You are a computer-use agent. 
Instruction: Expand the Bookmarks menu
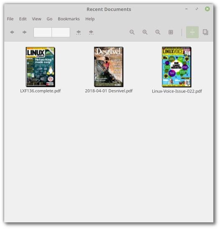[x=69, y=19]
